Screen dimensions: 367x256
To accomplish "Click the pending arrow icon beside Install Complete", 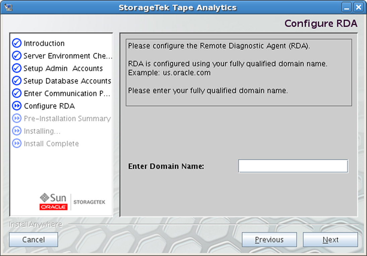I will (x=17, y=143).
